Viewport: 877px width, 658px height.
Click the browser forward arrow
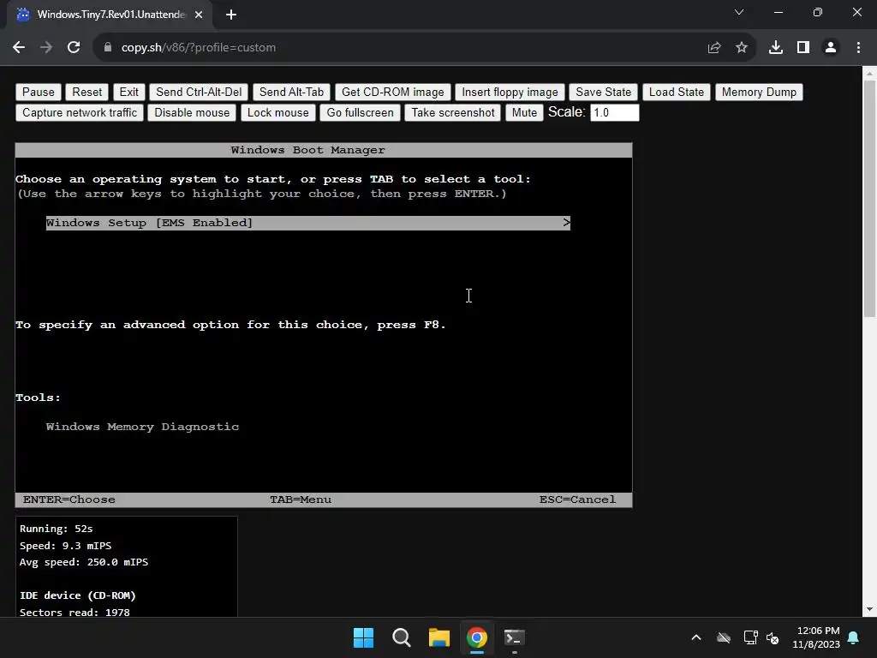[46, 48]
